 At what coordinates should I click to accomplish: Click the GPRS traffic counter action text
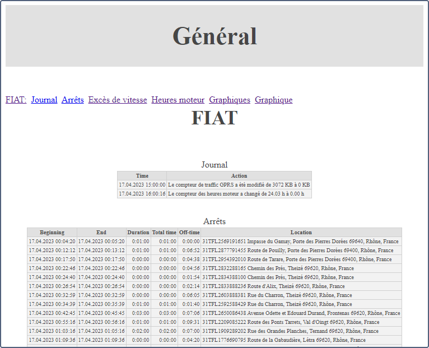[x=239, y=185]
